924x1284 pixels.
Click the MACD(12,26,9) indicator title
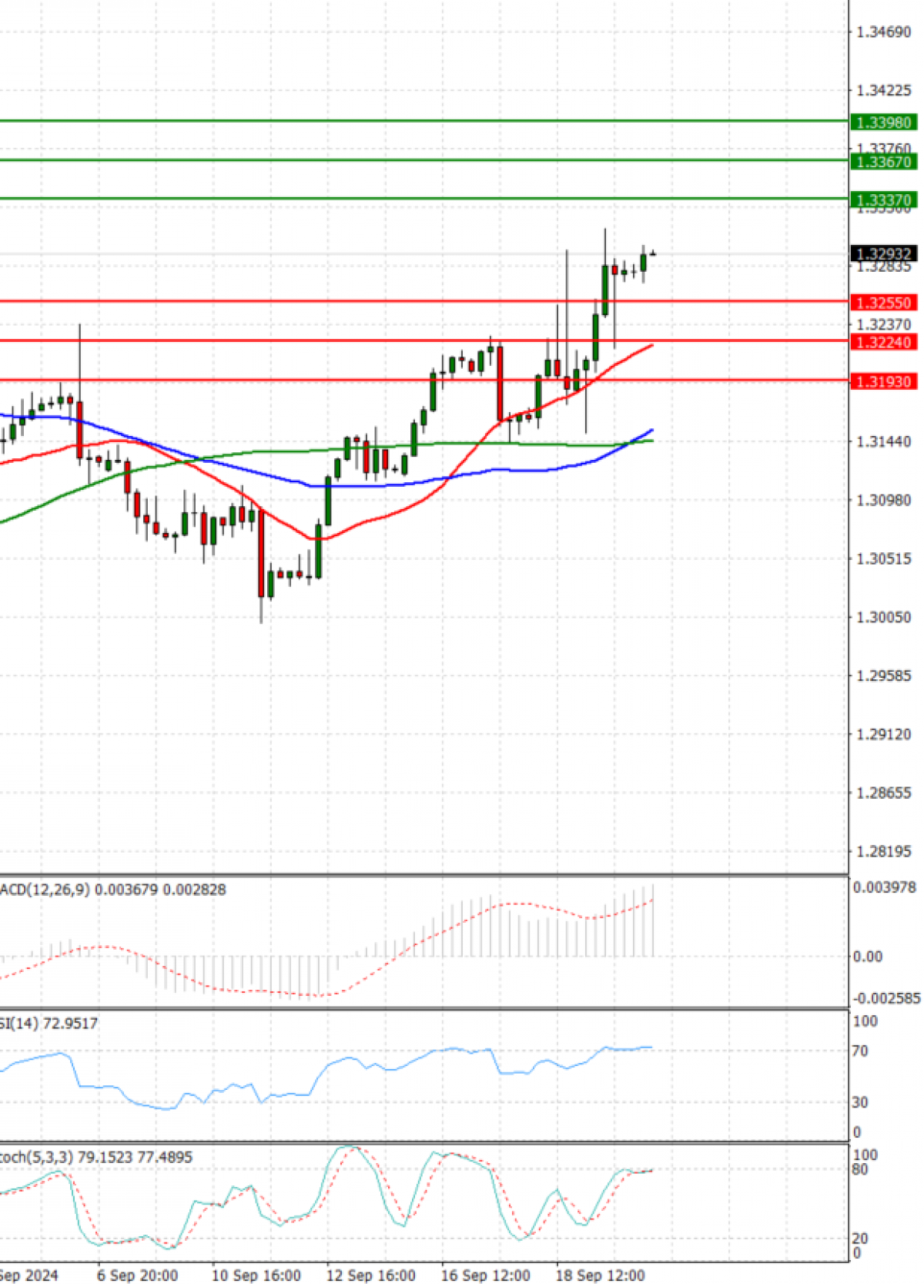(112, 890)
